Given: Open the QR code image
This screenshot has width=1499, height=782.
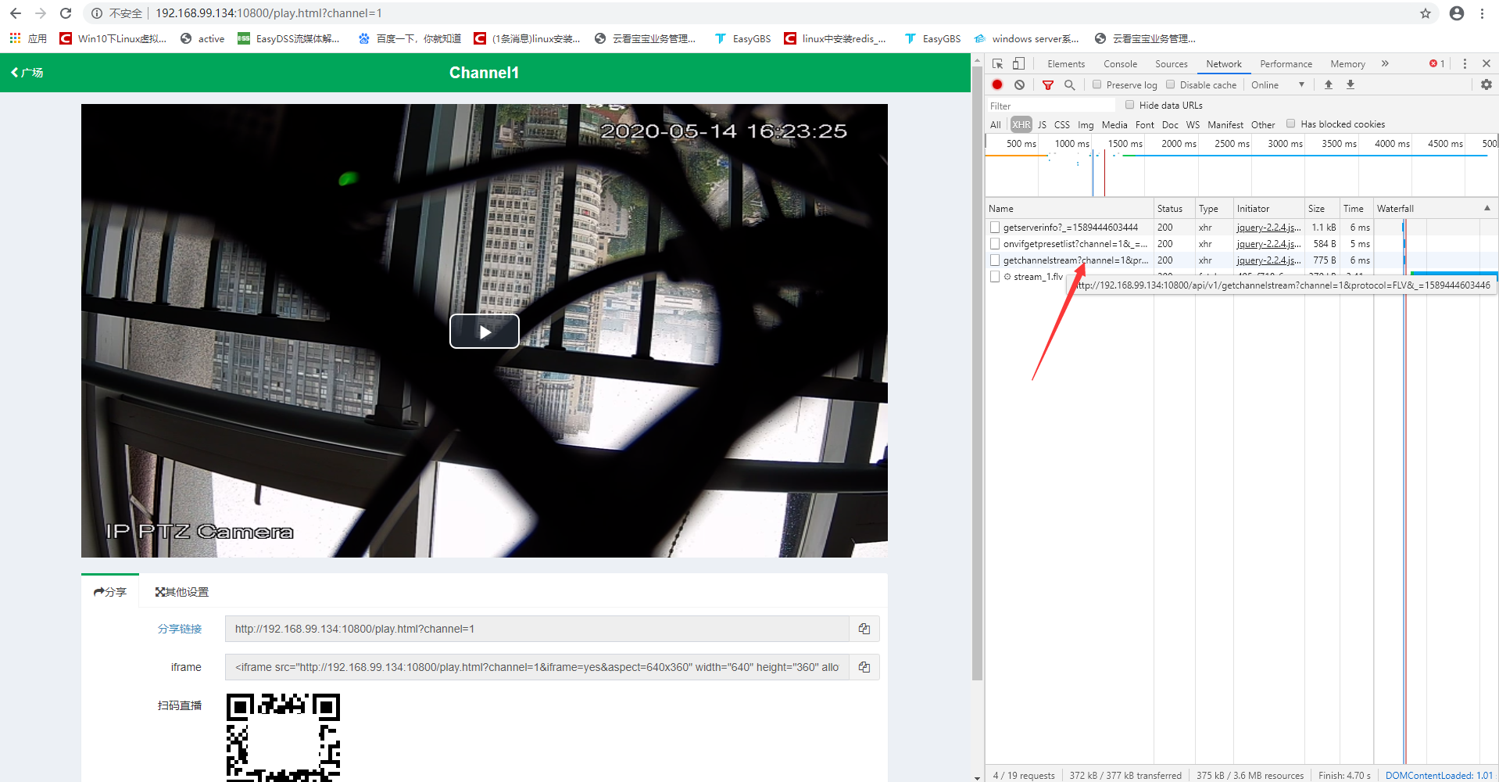Looking at the screenshot, I should coord(283,737).
